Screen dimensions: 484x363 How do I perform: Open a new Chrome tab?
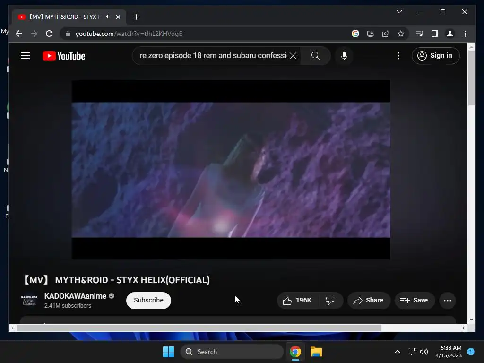[x=136, y=17]
